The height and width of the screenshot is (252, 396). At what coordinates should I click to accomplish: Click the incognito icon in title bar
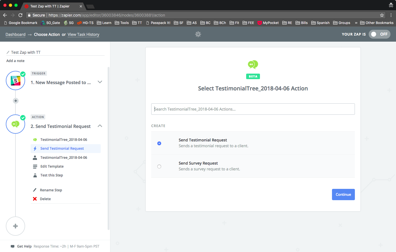pyautogui.click(x=391, y=5)
